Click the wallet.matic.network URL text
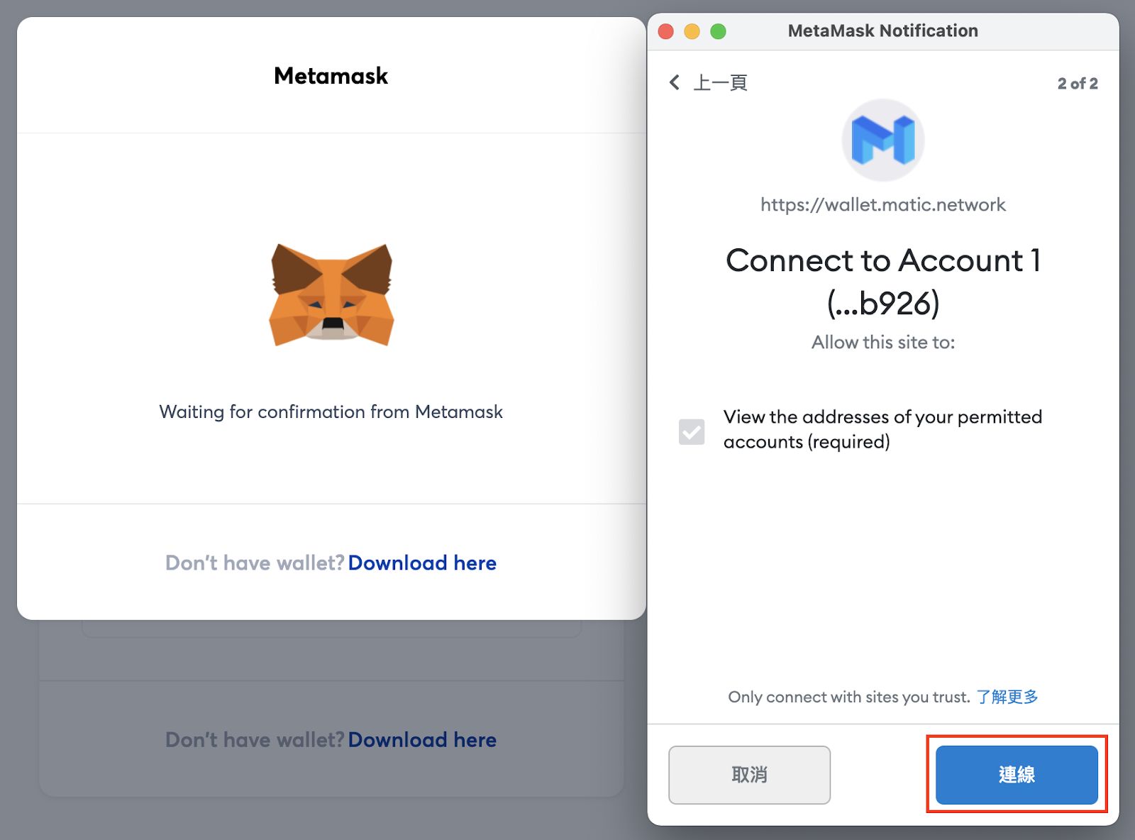The image size is (1135, 840). [x=883, y=205]
